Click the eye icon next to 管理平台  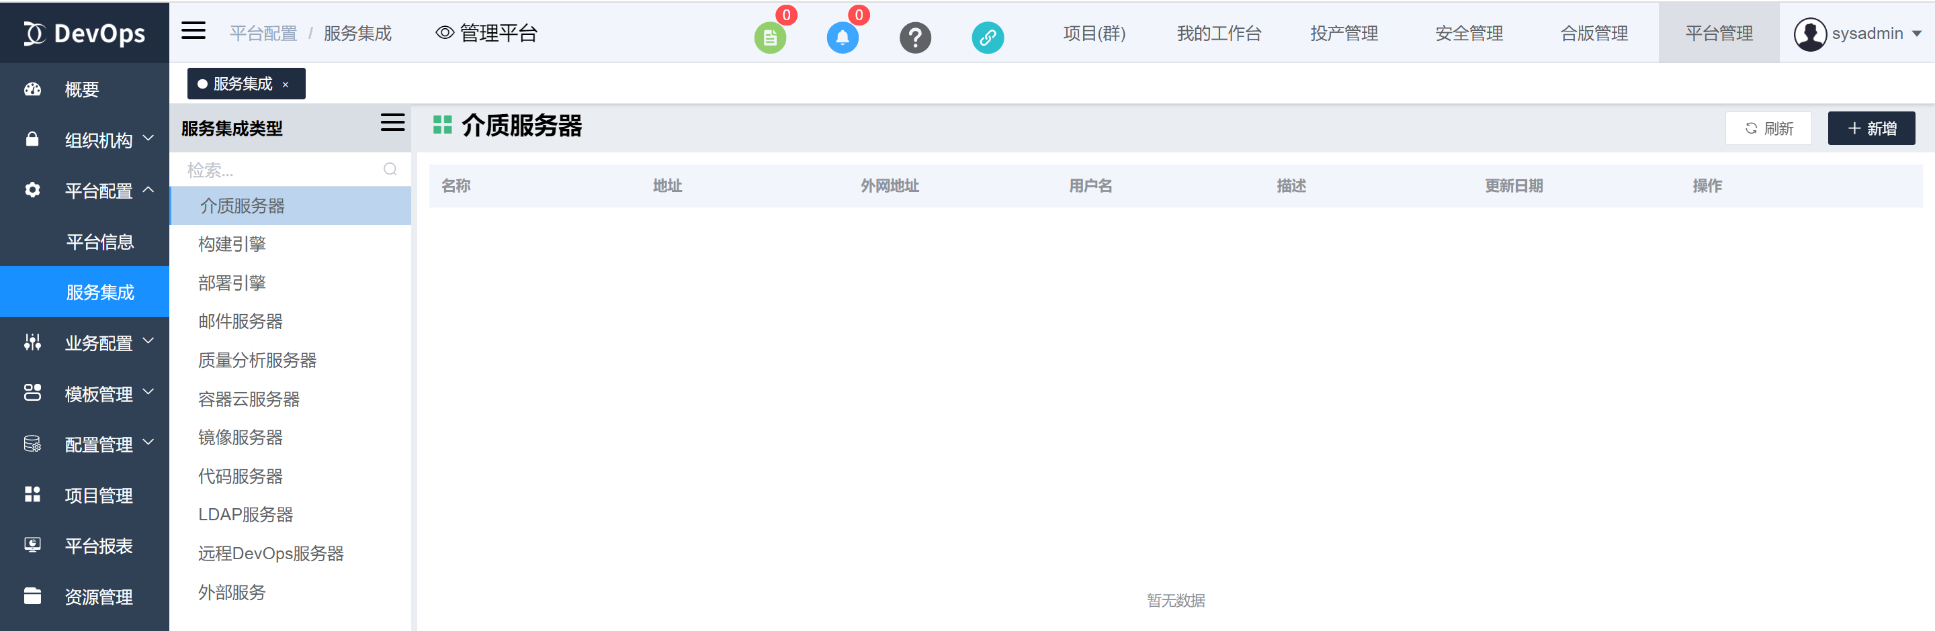tap(445, 33)
